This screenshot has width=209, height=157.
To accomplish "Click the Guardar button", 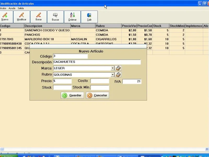I will tap(72, 96).
